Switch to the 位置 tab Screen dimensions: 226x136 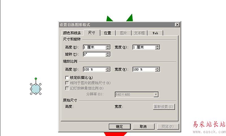(x=108, y=33)
